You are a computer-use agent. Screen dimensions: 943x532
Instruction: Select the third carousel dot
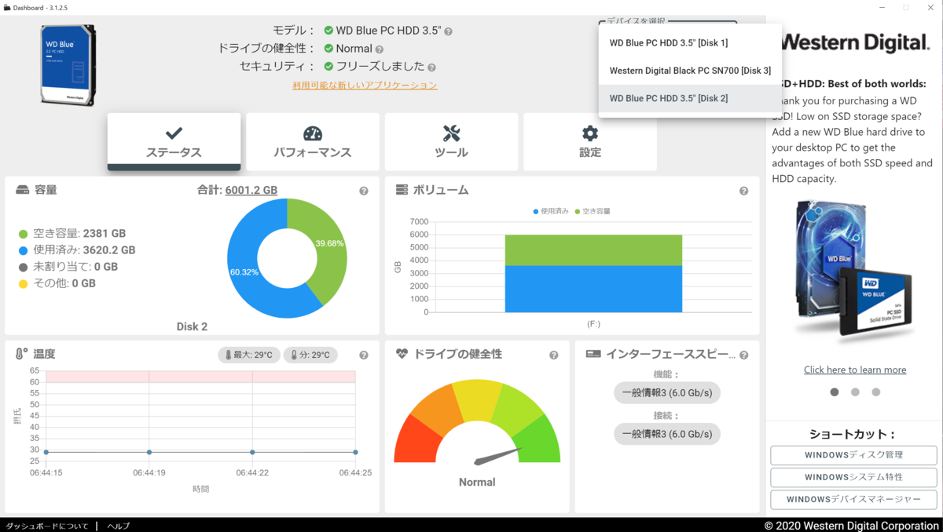(876, 392)
